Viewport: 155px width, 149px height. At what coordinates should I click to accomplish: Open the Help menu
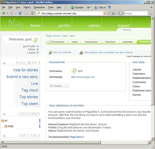click(59, 7)
